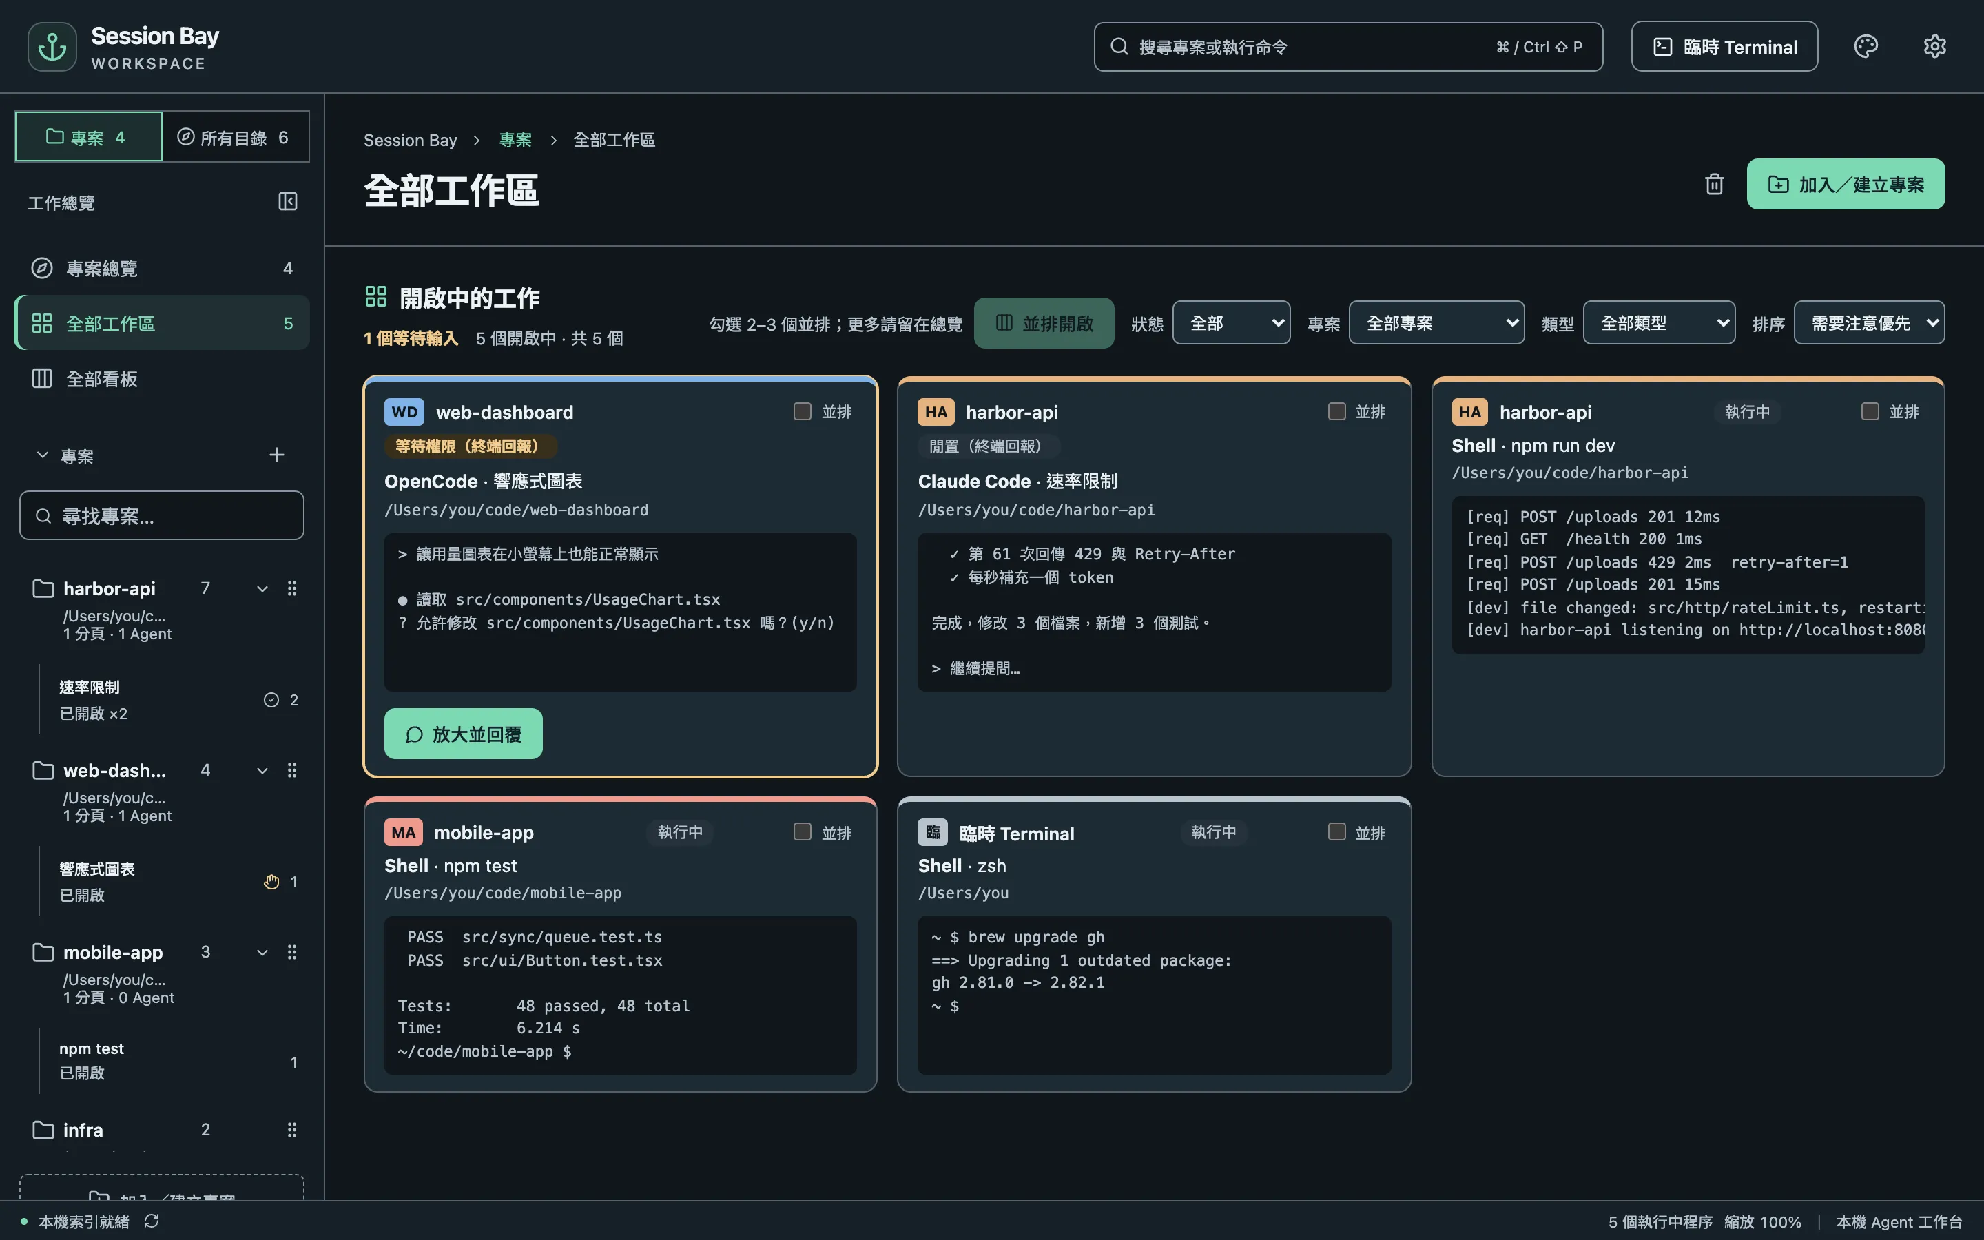Check 並排 on harbor-api Claude Code card
1984x1240 pixels.
click(x=1337, y=411)
